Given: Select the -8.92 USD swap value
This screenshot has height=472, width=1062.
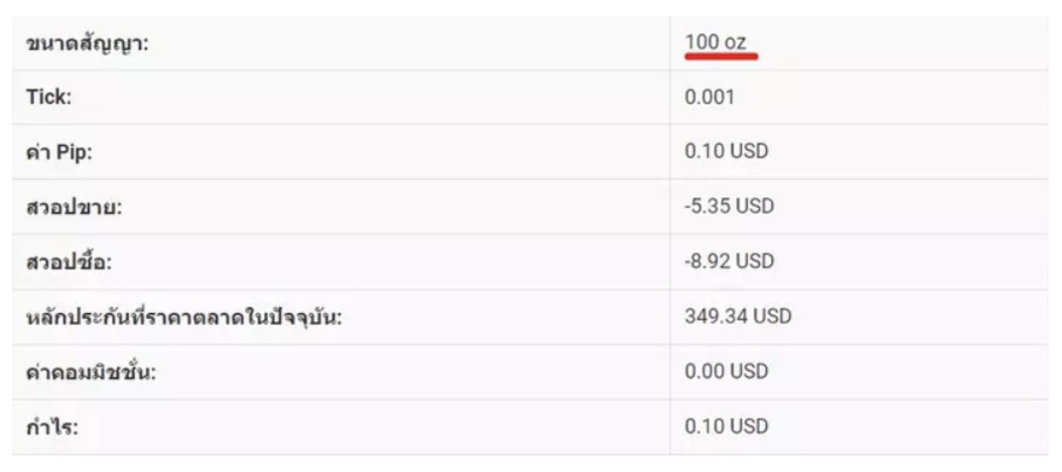Looking at the screenshot, I should click(729, 261).
